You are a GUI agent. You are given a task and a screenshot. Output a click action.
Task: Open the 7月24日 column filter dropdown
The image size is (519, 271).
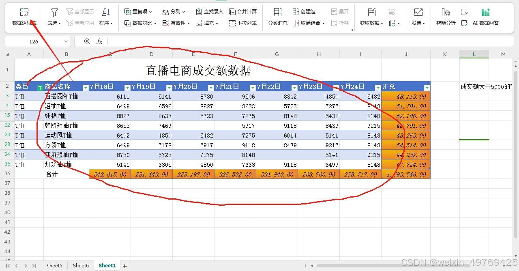point(378,87)
